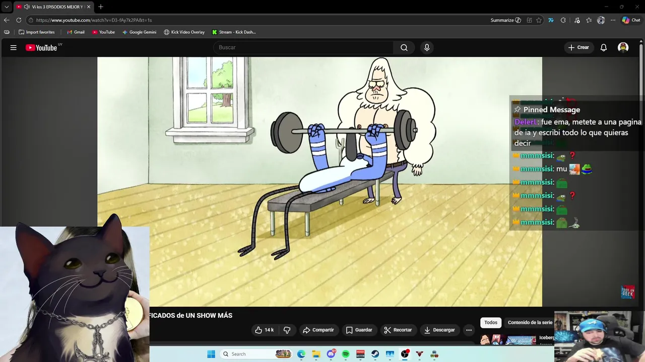Screen dimensions: 645x362
Task: Click the address bar URL
Action: click(94, 20)
